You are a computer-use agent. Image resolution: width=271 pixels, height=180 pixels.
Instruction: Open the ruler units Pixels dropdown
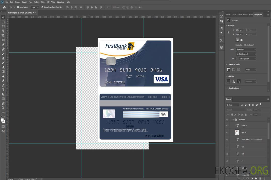point(250,70)
